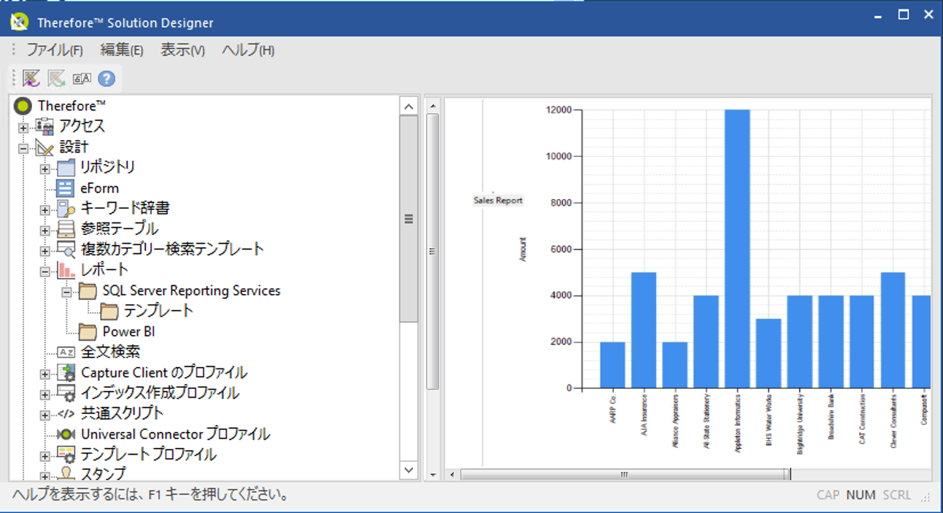The width and height of the screenshot is (943, 513).
Task: Click the Amount axis label
Action: coord(523,250)
